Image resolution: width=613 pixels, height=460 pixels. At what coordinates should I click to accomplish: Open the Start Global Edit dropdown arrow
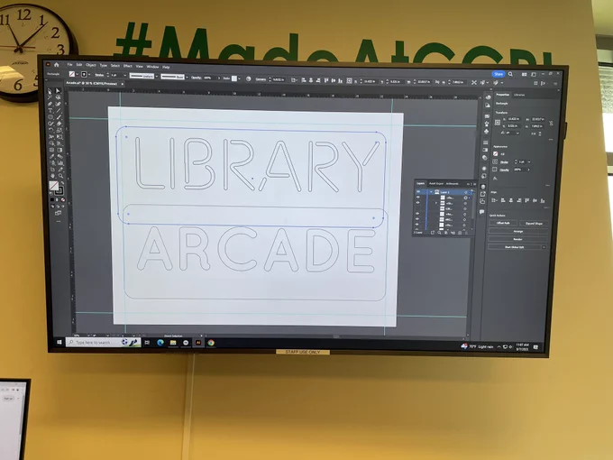tap(544, 247)
